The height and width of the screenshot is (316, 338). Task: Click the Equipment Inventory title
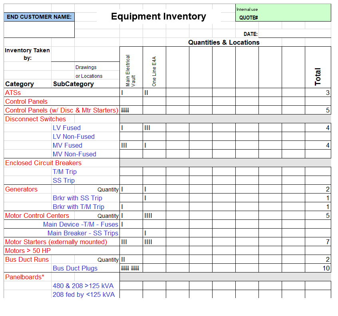coord(158,16)
